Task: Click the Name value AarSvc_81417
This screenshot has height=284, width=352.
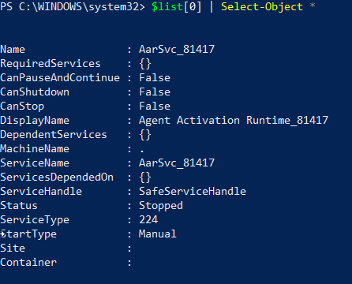Action: pyautogui.click(x=177, y=50)
